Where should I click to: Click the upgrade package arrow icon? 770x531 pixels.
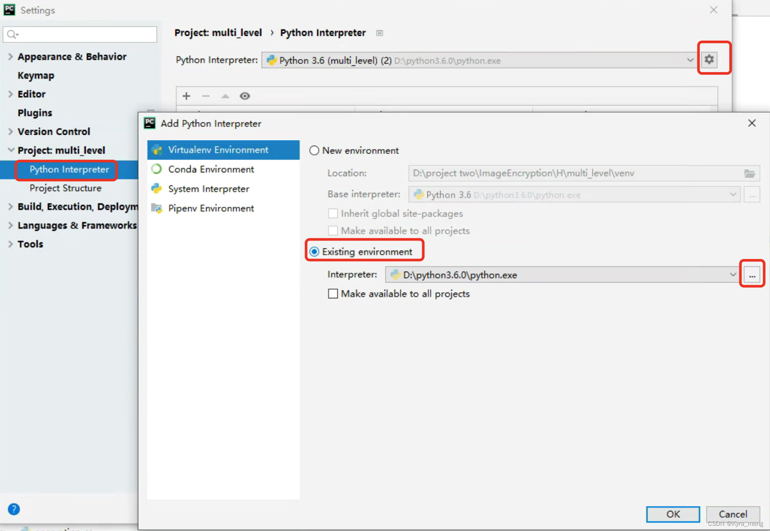tap(225, 96)
